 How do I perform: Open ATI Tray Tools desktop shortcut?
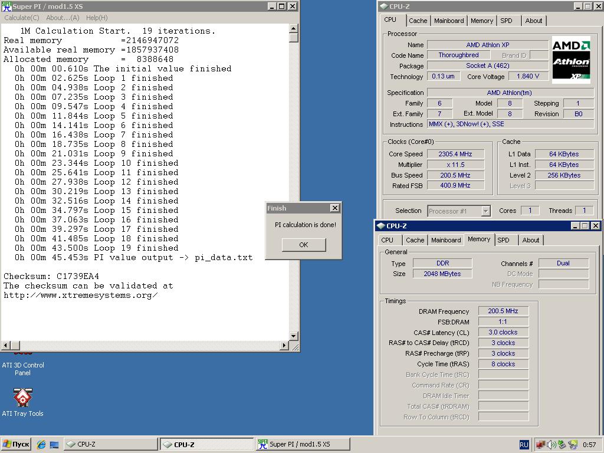tap(22, 402)
